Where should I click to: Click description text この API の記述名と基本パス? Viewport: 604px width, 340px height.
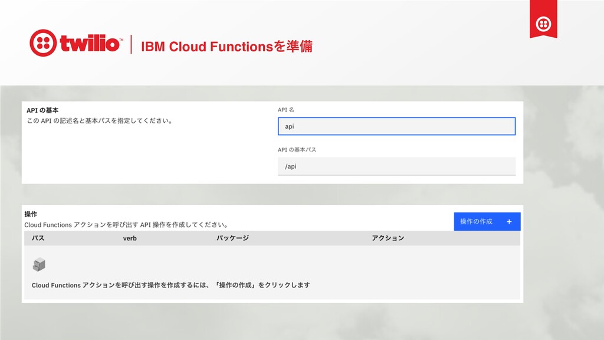[x=100, y=120]
